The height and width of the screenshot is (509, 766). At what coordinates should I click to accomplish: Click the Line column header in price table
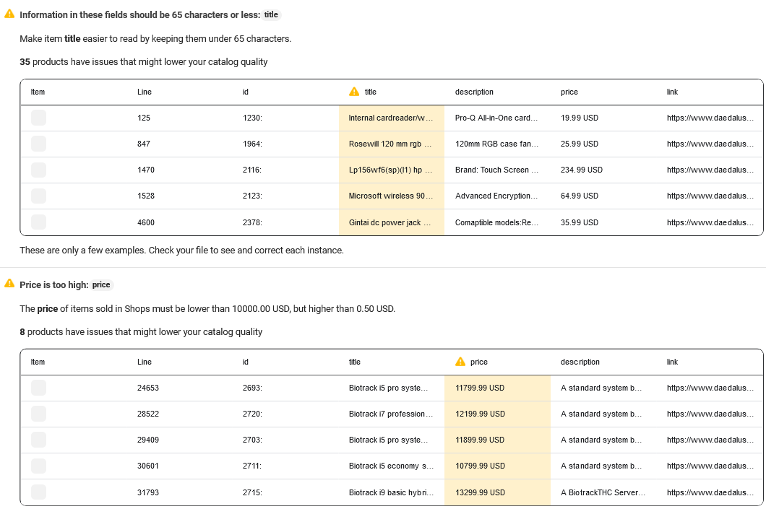tap(145, 362)
